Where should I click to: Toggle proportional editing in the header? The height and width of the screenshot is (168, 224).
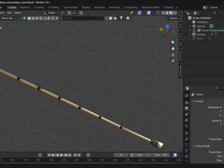pos(81,13)
